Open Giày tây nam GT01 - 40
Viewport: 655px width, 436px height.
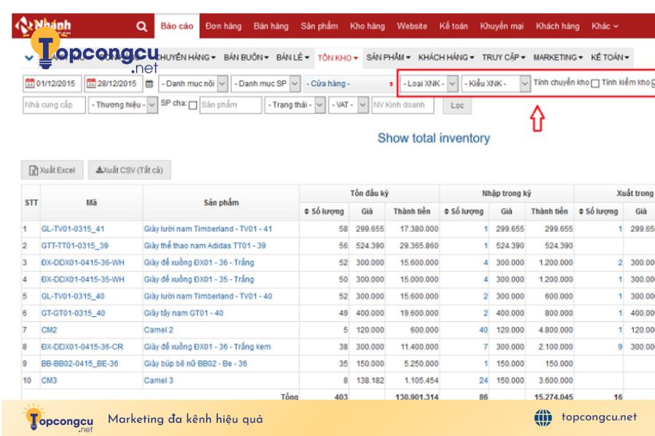click(x=183, y=313)
